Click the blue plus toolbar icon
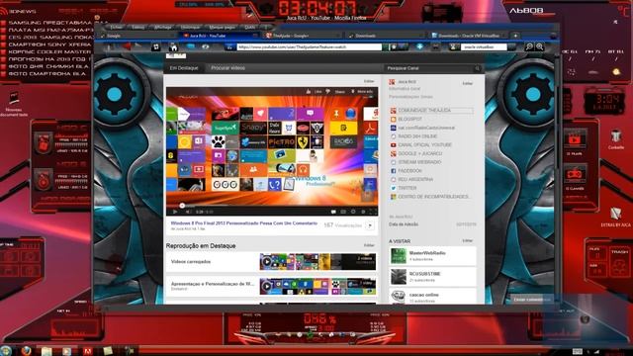Image resolution: width=633 pixels, height=356 pixels. coord(419,46)
